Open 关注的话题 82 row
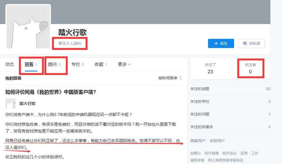 click(x=230, y=89)
